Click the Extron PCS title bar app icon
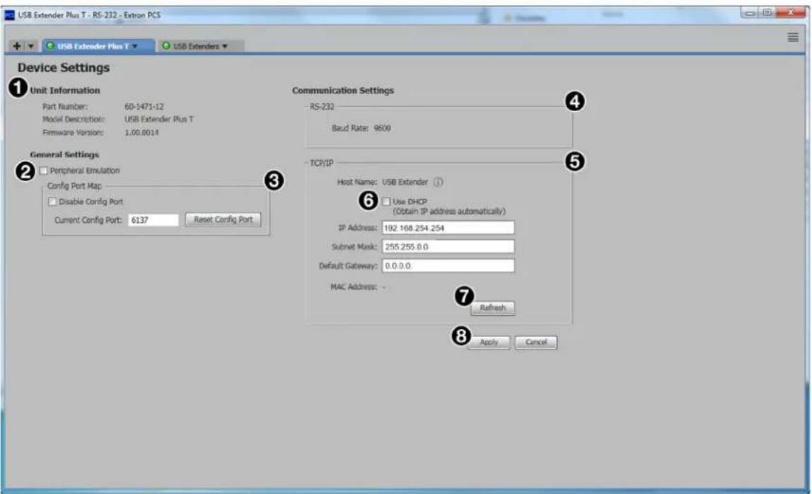 [x=9, y=15]
